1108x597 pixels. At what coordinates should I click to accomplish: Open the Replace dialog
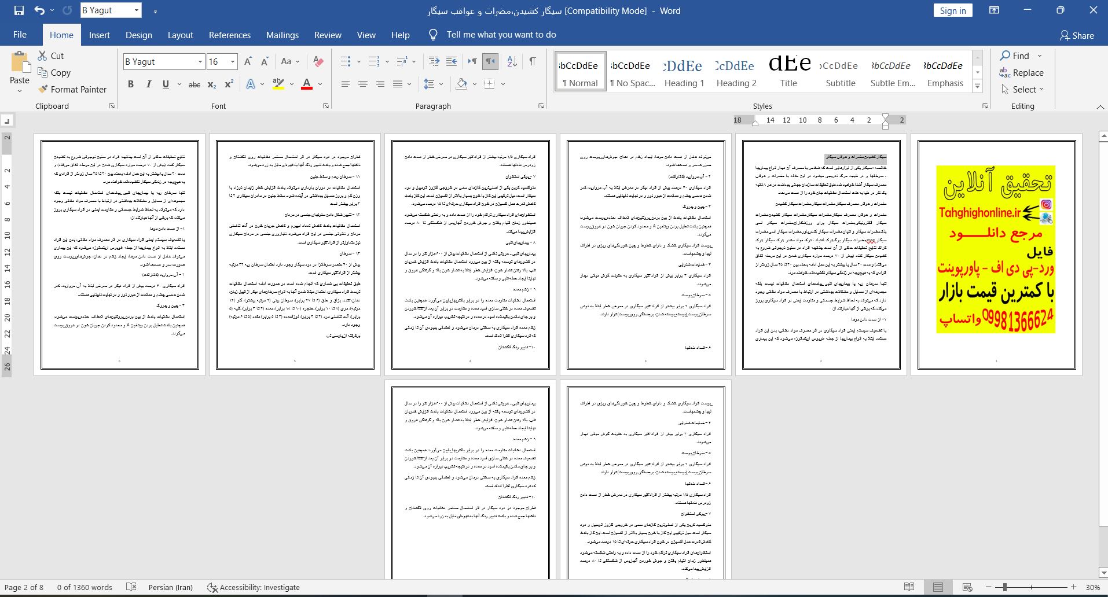coord(1022,72)
